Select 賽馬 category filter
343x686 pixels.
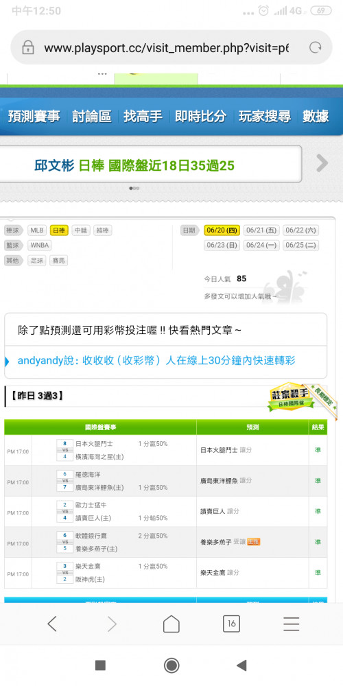click(58, 261)
